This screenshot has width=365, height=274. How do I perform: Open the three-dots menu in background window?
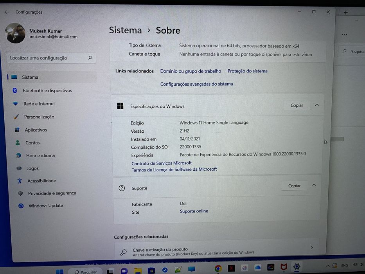point(345,34)
